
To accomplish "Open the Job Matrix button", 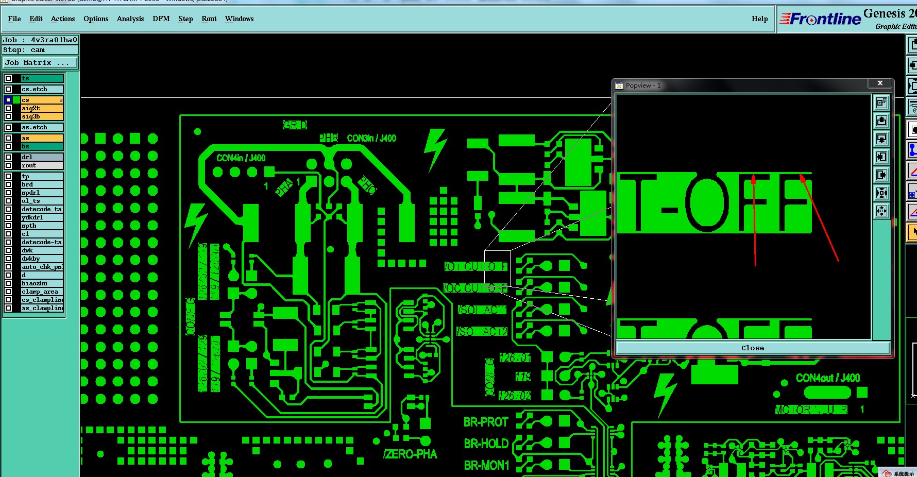I will (x=41, y=63).
